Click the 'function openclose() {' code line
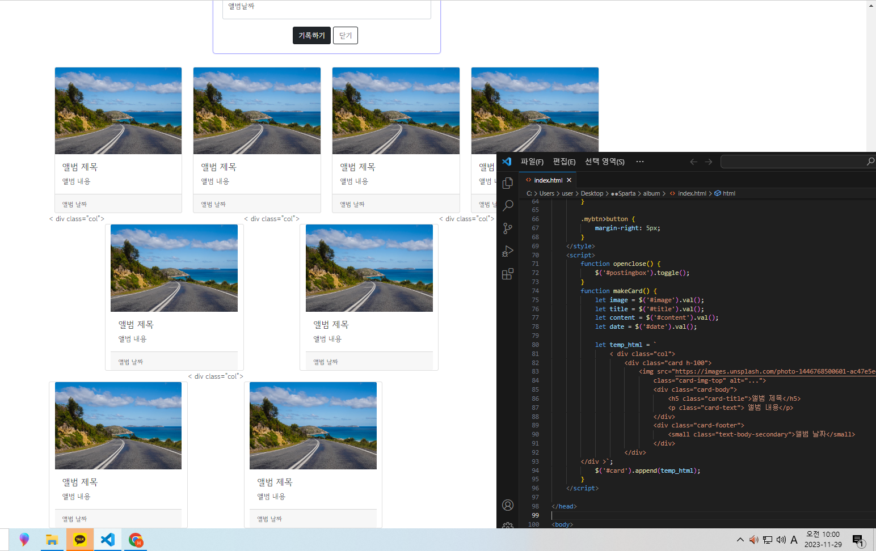Screen dimensions: 876x551 coord(620,264)
